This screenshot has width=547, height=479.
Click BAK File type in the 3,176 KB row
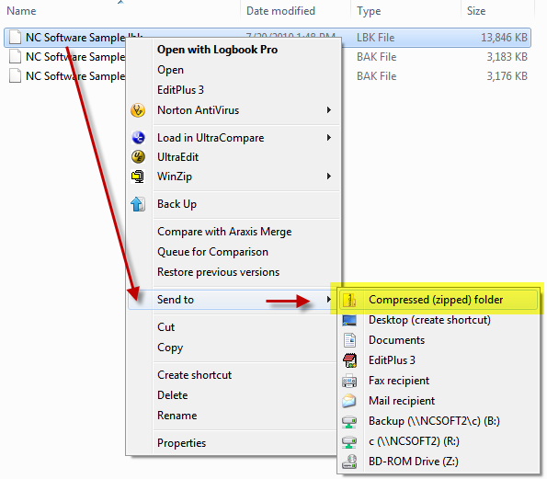point(376,75)
